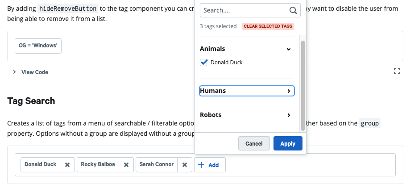The image size is (406, 188).
Task: Open fullscreen view of the example
Action: (x=397, y=71)
